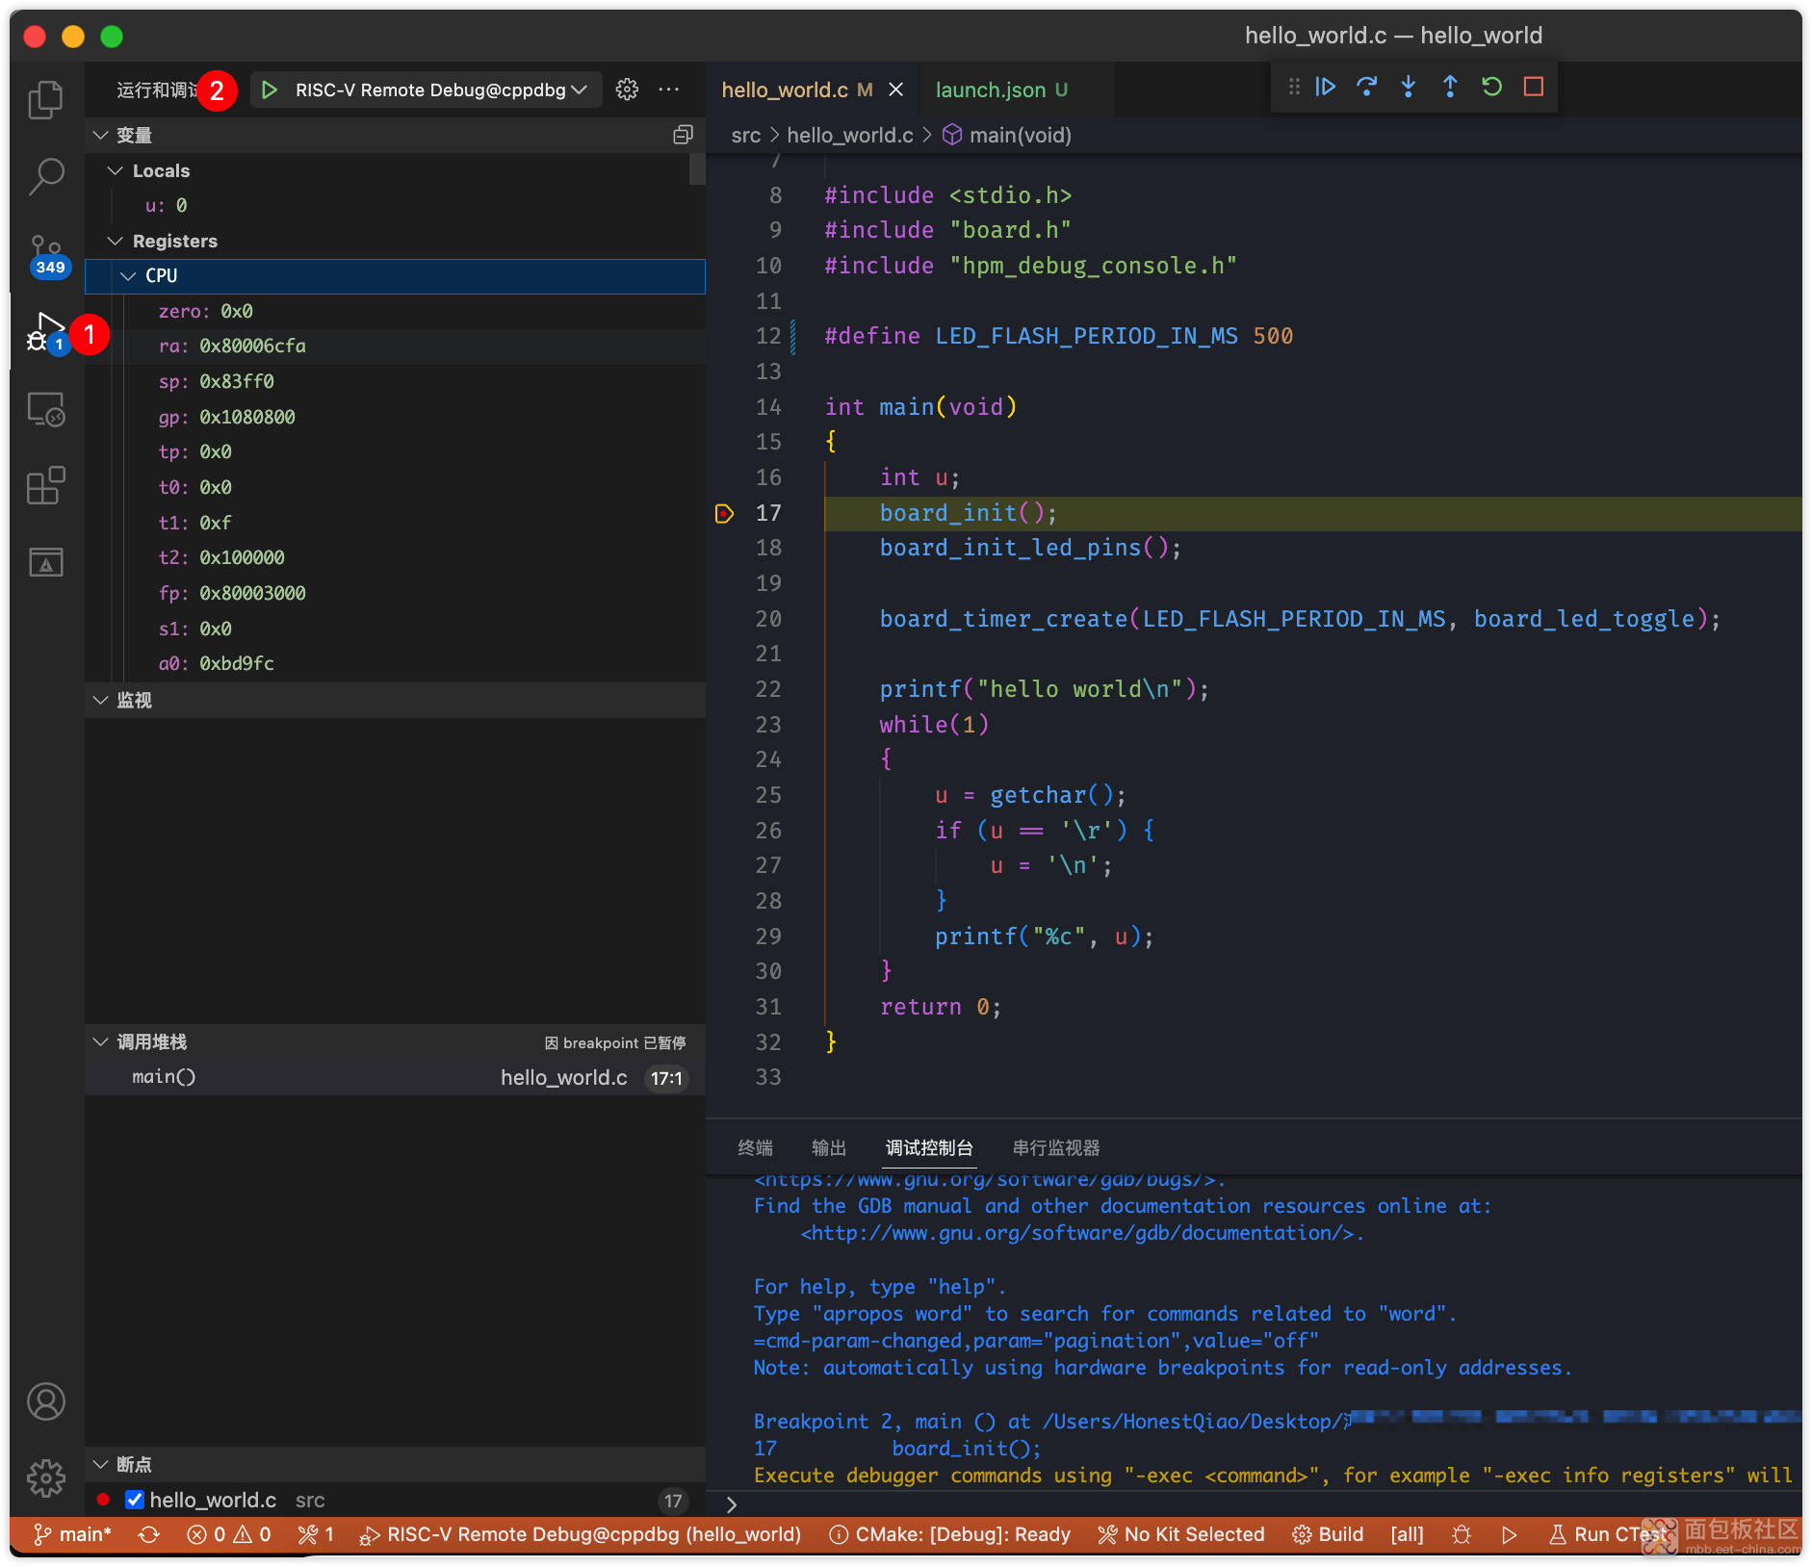Image resolution: width=1812 pixels, height=1567 pixels.
Task: Open the 终端 terminal panel tab
Action: click(755, 1147)
